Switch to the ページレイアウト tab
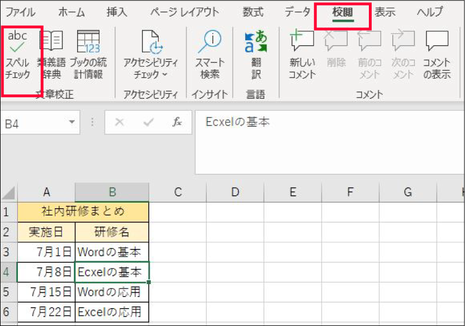 pos(184,12)
